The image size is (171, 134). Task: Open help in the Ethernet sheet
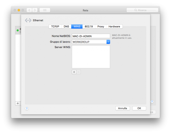27,109
